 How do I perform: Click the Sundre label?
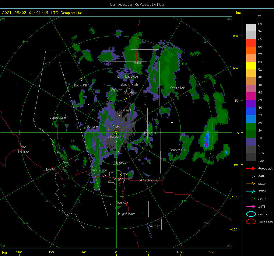tap(92, 126)
